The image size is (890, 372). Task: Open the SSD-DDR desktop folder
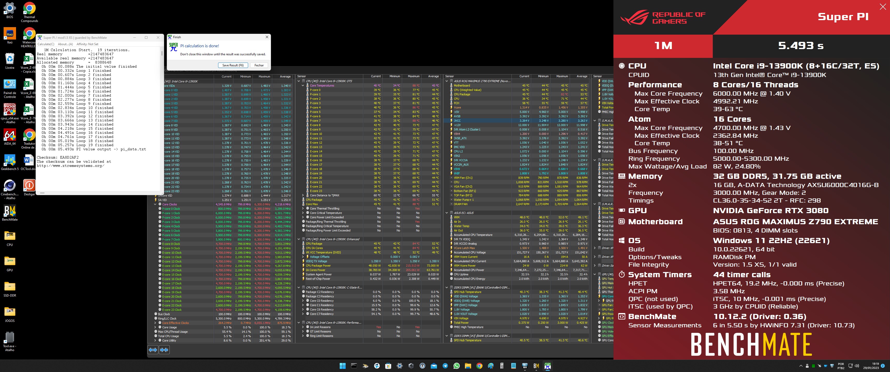[x=10, y=289]
